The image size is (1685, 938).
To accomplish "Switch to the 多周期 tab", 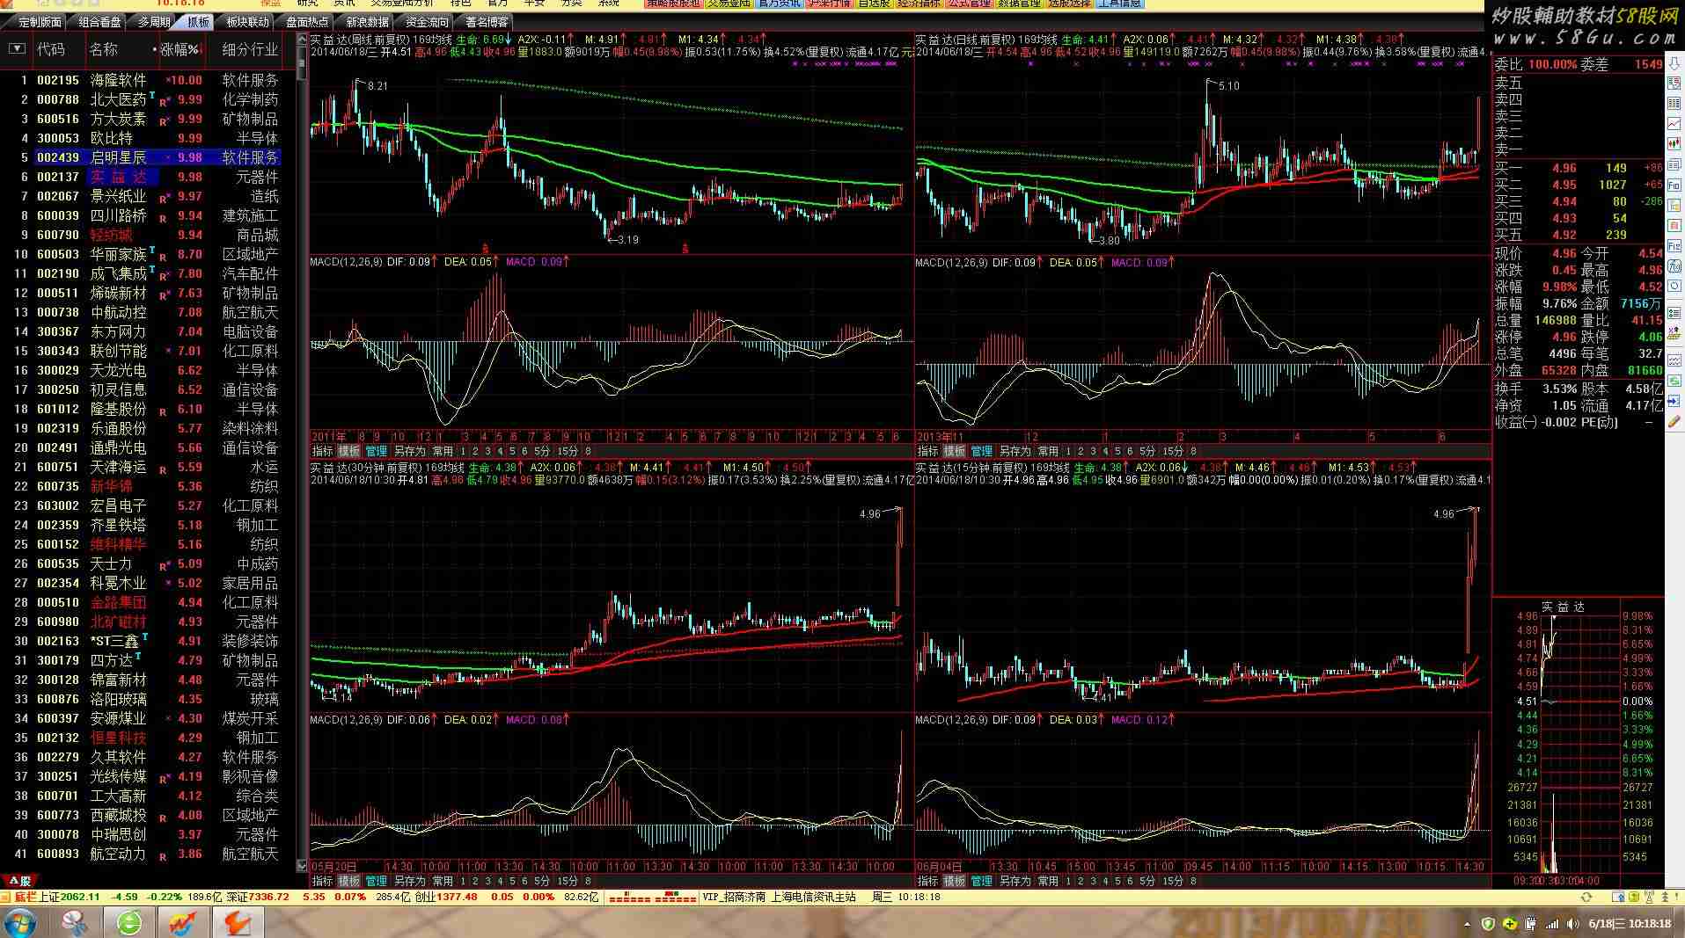I will (154, 22).
